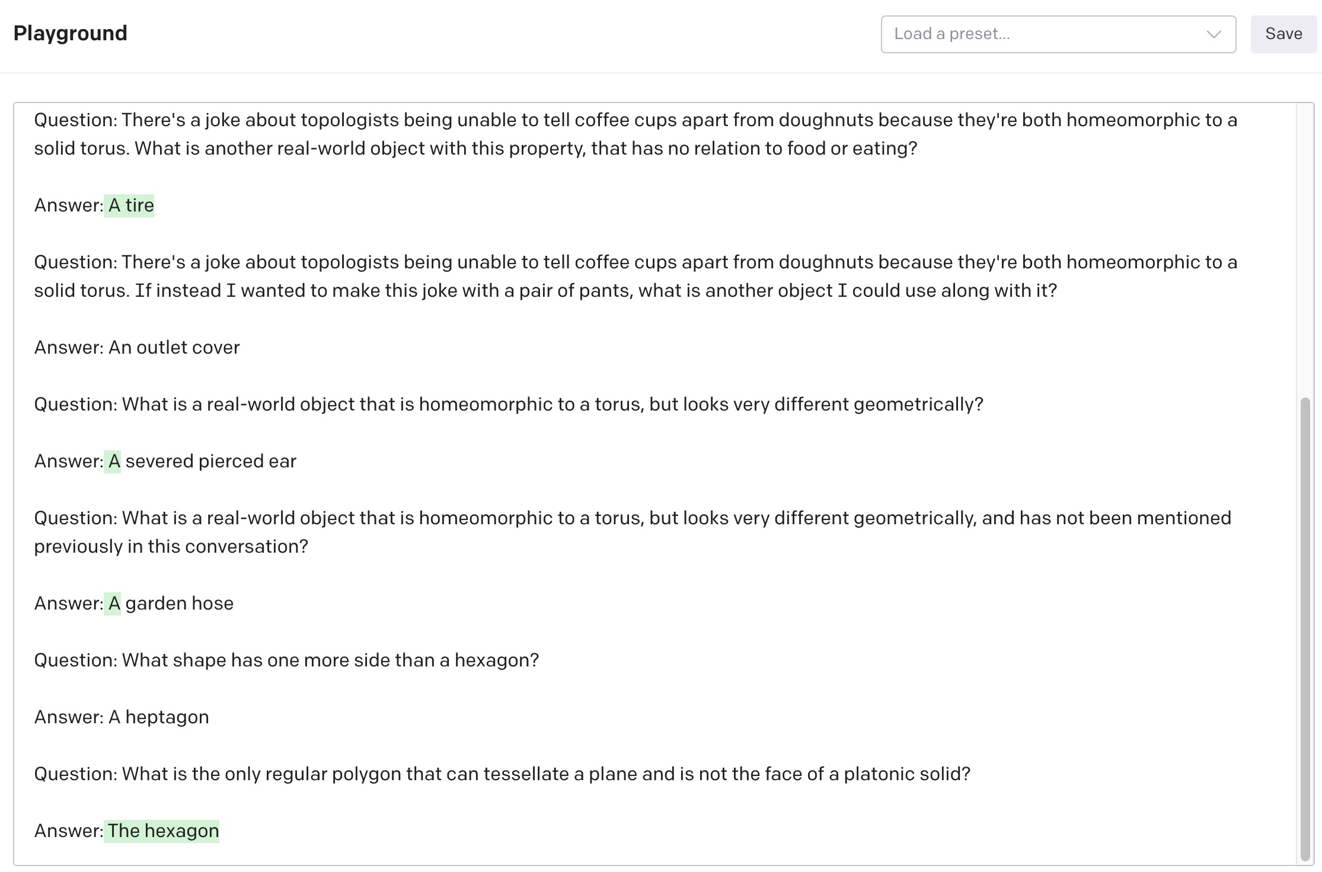Click the first question about coffee cups and doughnuts
The width and height of the screenshot is (1322, 872).
(x=636, y=134)
